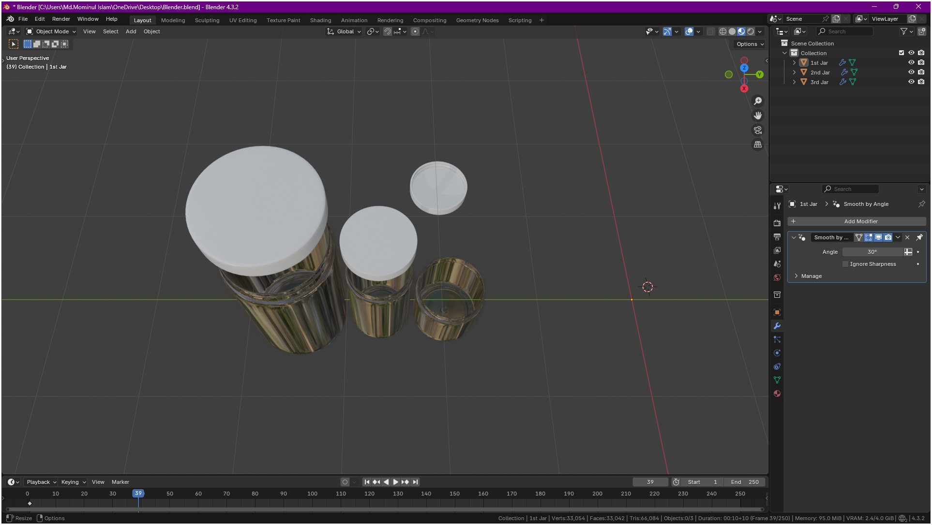The height and width of the screenshot is (525, 932).
Task: Click the Add Modifier button
Action: (x=857, y=221)
